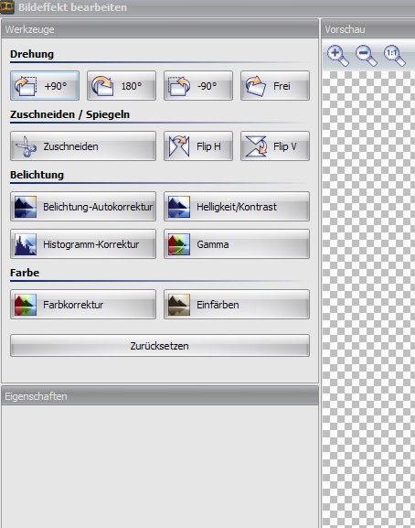This screenshot has width=415, height=528.
Task: Open Einfärben colorize tool
Action: (237, 305)
